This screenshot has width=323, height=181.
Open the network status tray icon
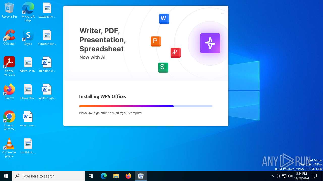pos(284,176)
